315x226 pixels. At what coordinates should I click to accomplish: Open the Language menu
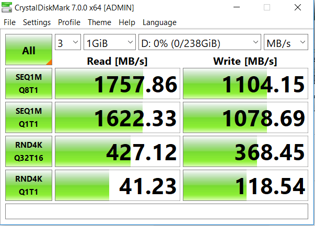tap(159, 22)
